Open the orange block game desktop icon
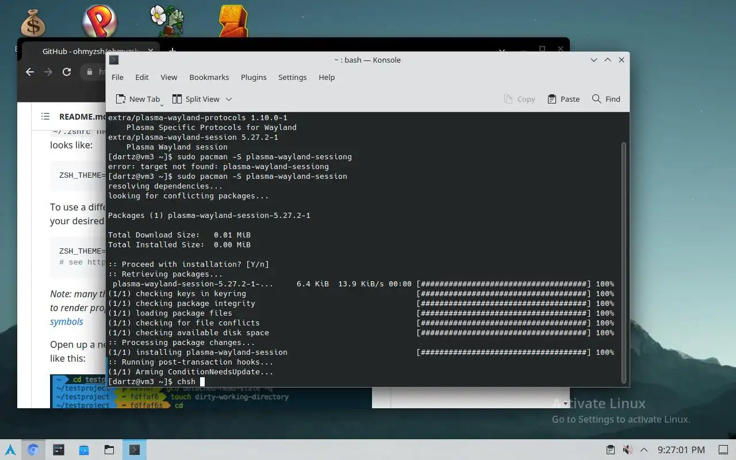The image size is (736, 460). pyautogui.click(x=233, y=22)
